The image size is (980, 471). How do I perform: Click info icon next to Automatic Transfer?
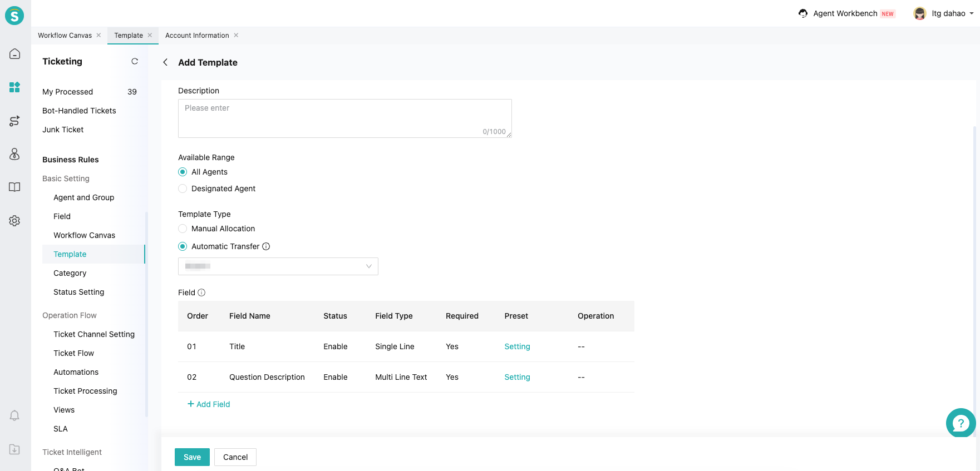266,246
